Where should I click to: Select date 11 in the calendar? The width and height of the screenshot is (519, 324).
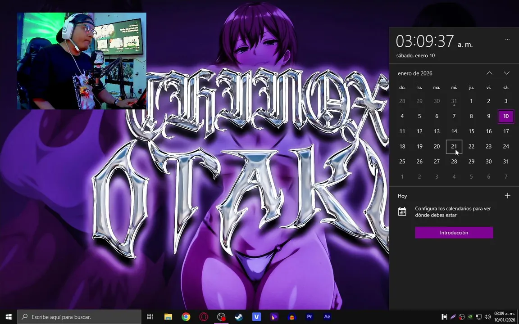pyautogui.click(x=402, y=131)
